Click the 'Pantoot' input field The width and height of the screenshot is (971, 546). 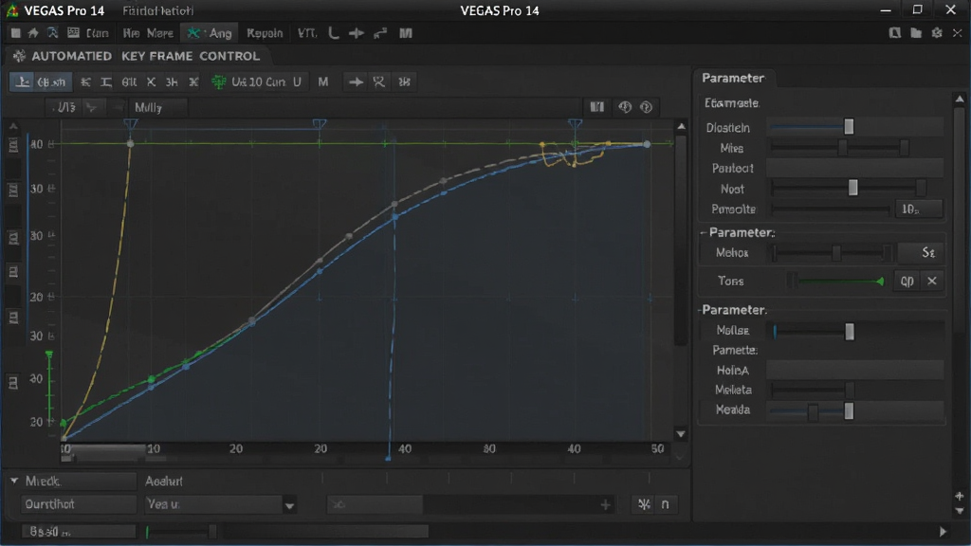(854, 168)
